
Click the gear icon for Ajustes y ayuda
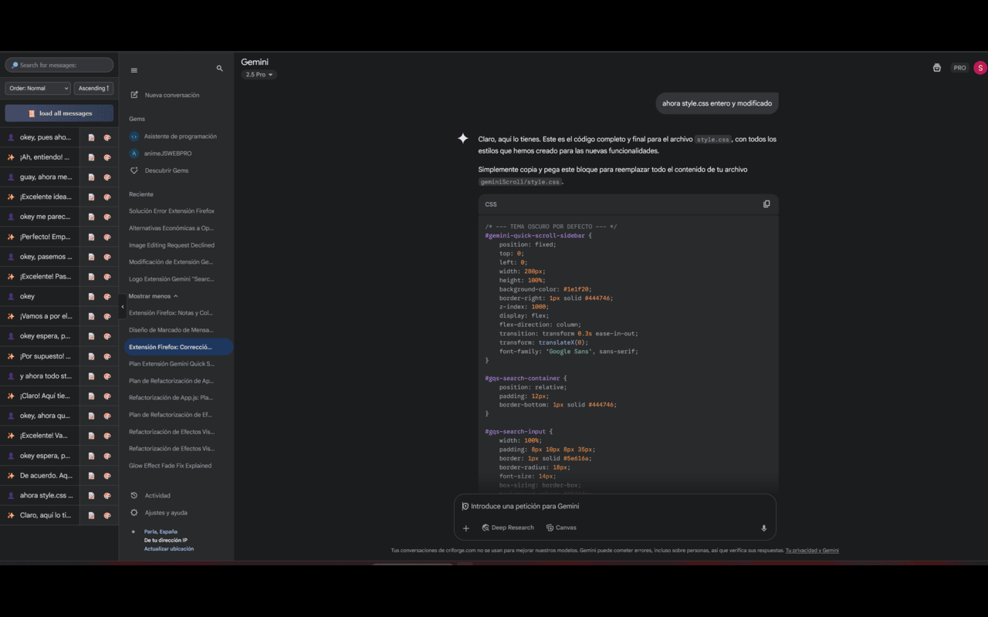(x=134, y=513)
